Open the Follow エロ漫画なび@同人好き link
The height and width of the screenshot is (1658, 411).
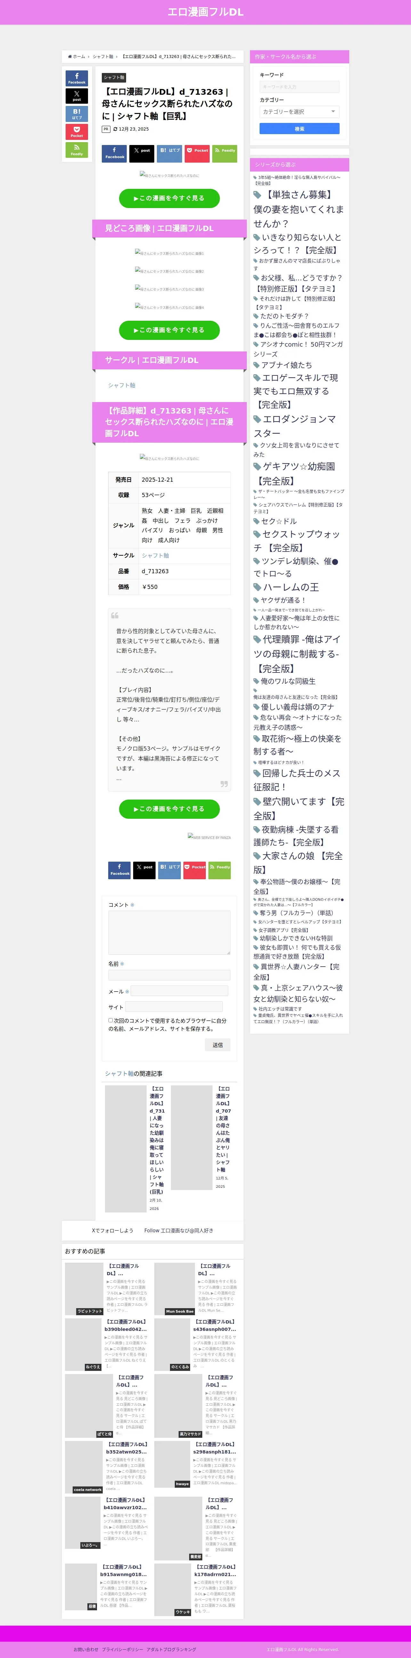(178, 1231)
